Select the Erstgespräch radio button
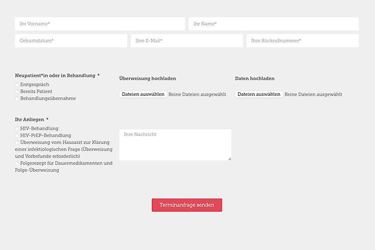 click(x=17, y=85)
